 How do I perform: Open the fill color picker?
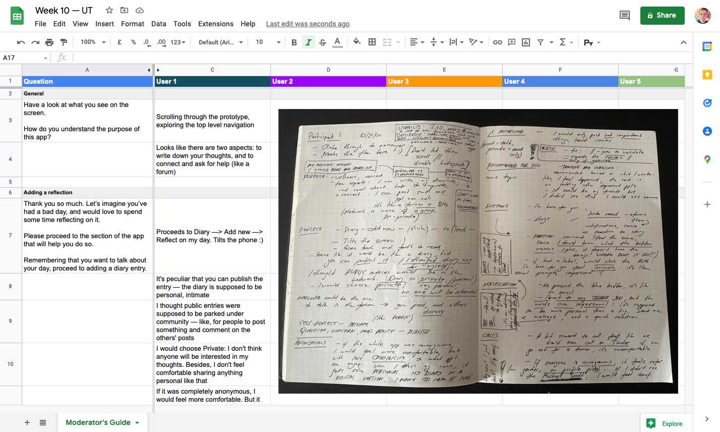[357, 42]
